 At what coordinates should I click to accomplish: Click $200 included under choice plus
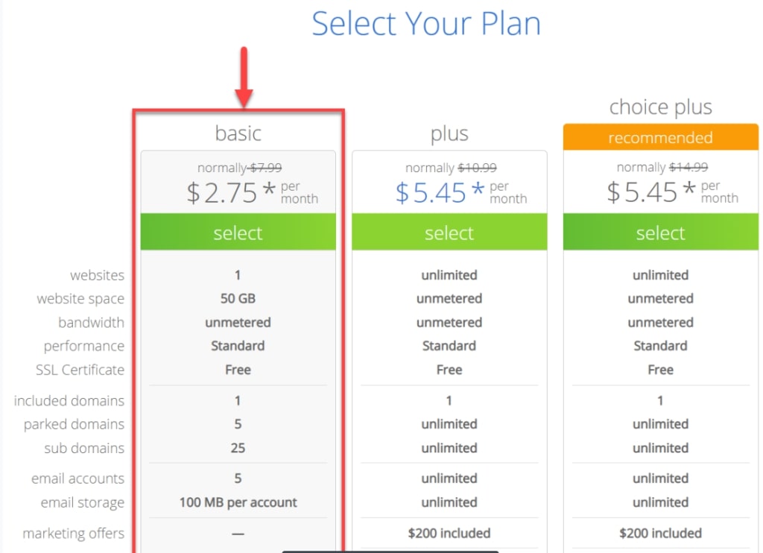pos(660,533)
